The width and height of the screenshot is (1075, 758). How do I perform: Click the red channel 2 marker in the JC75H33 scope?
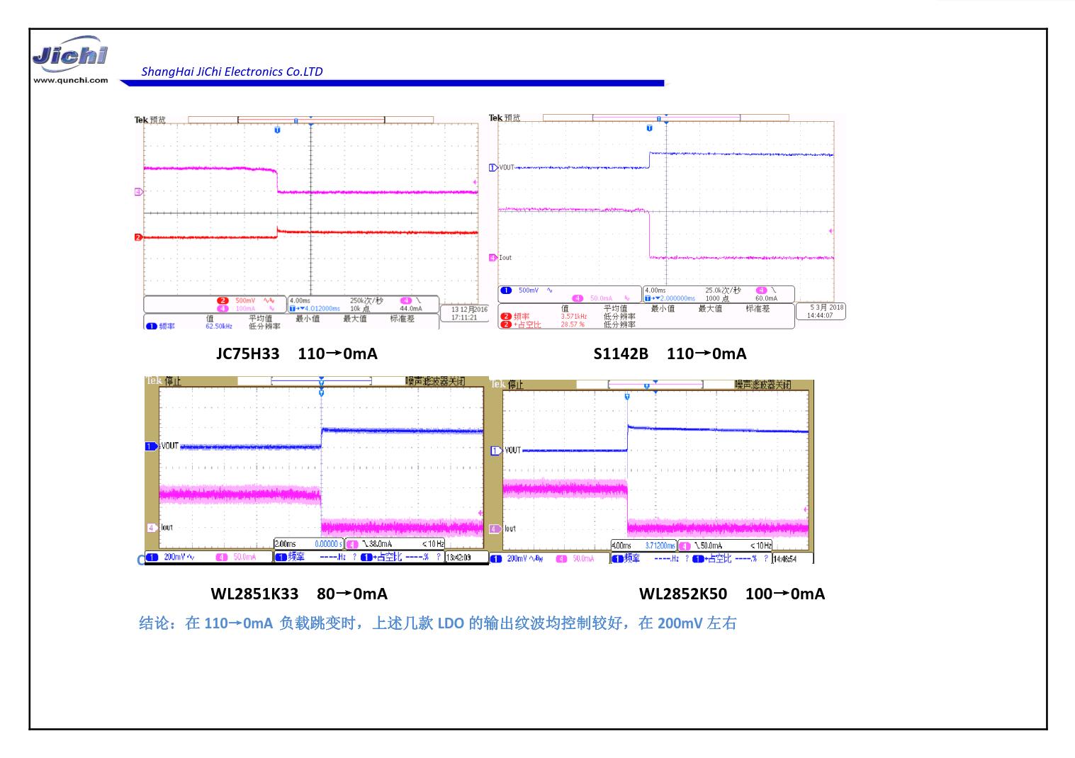point(139,237)
